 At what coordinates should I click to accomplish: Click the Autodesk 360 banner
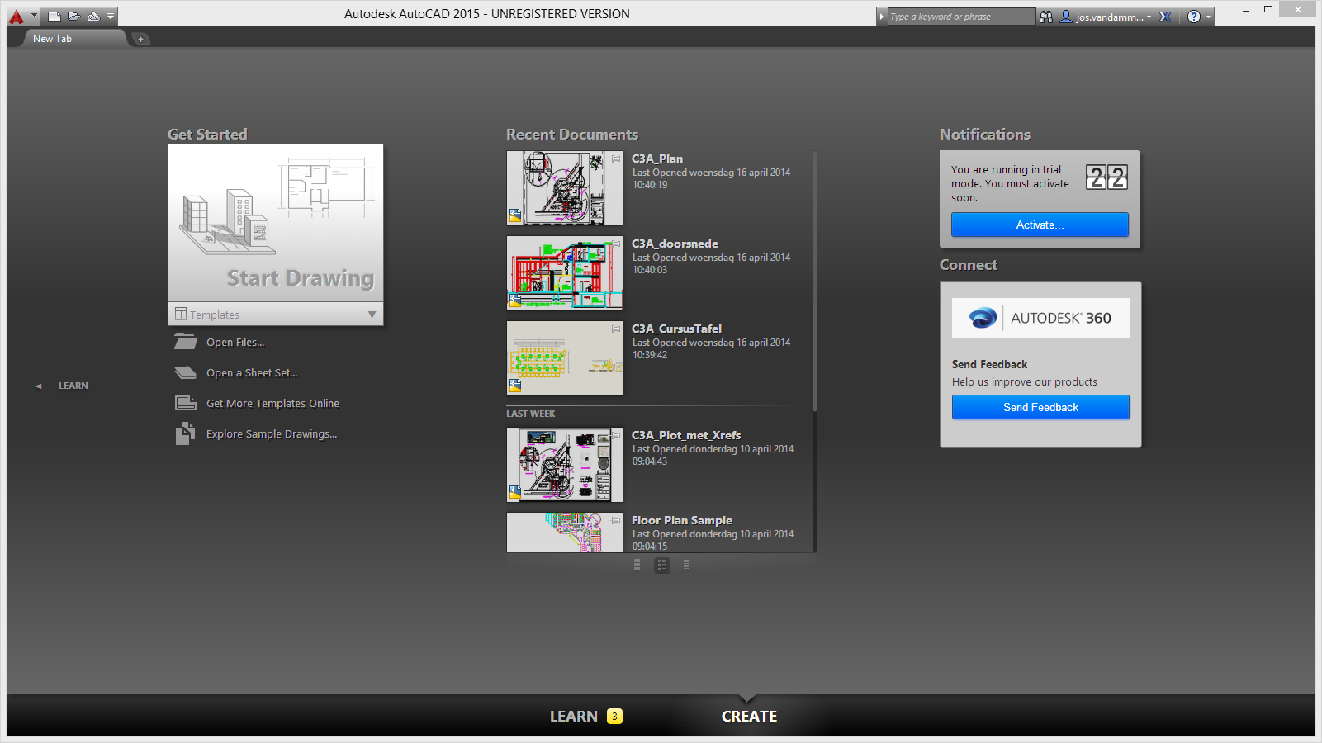point(1040,318)
